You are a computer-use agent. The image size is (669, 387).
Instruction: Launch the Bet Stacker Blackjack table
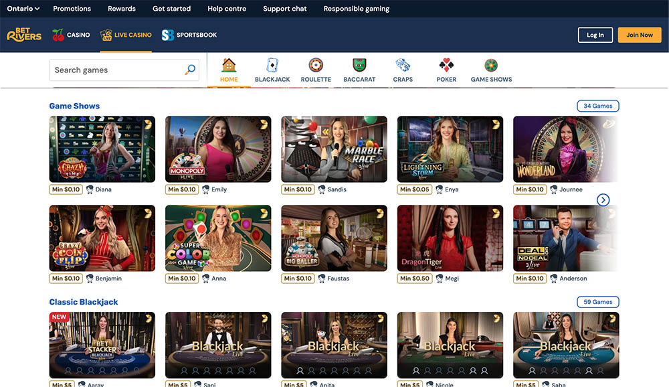pyautogui.click(x=102, y=345)
